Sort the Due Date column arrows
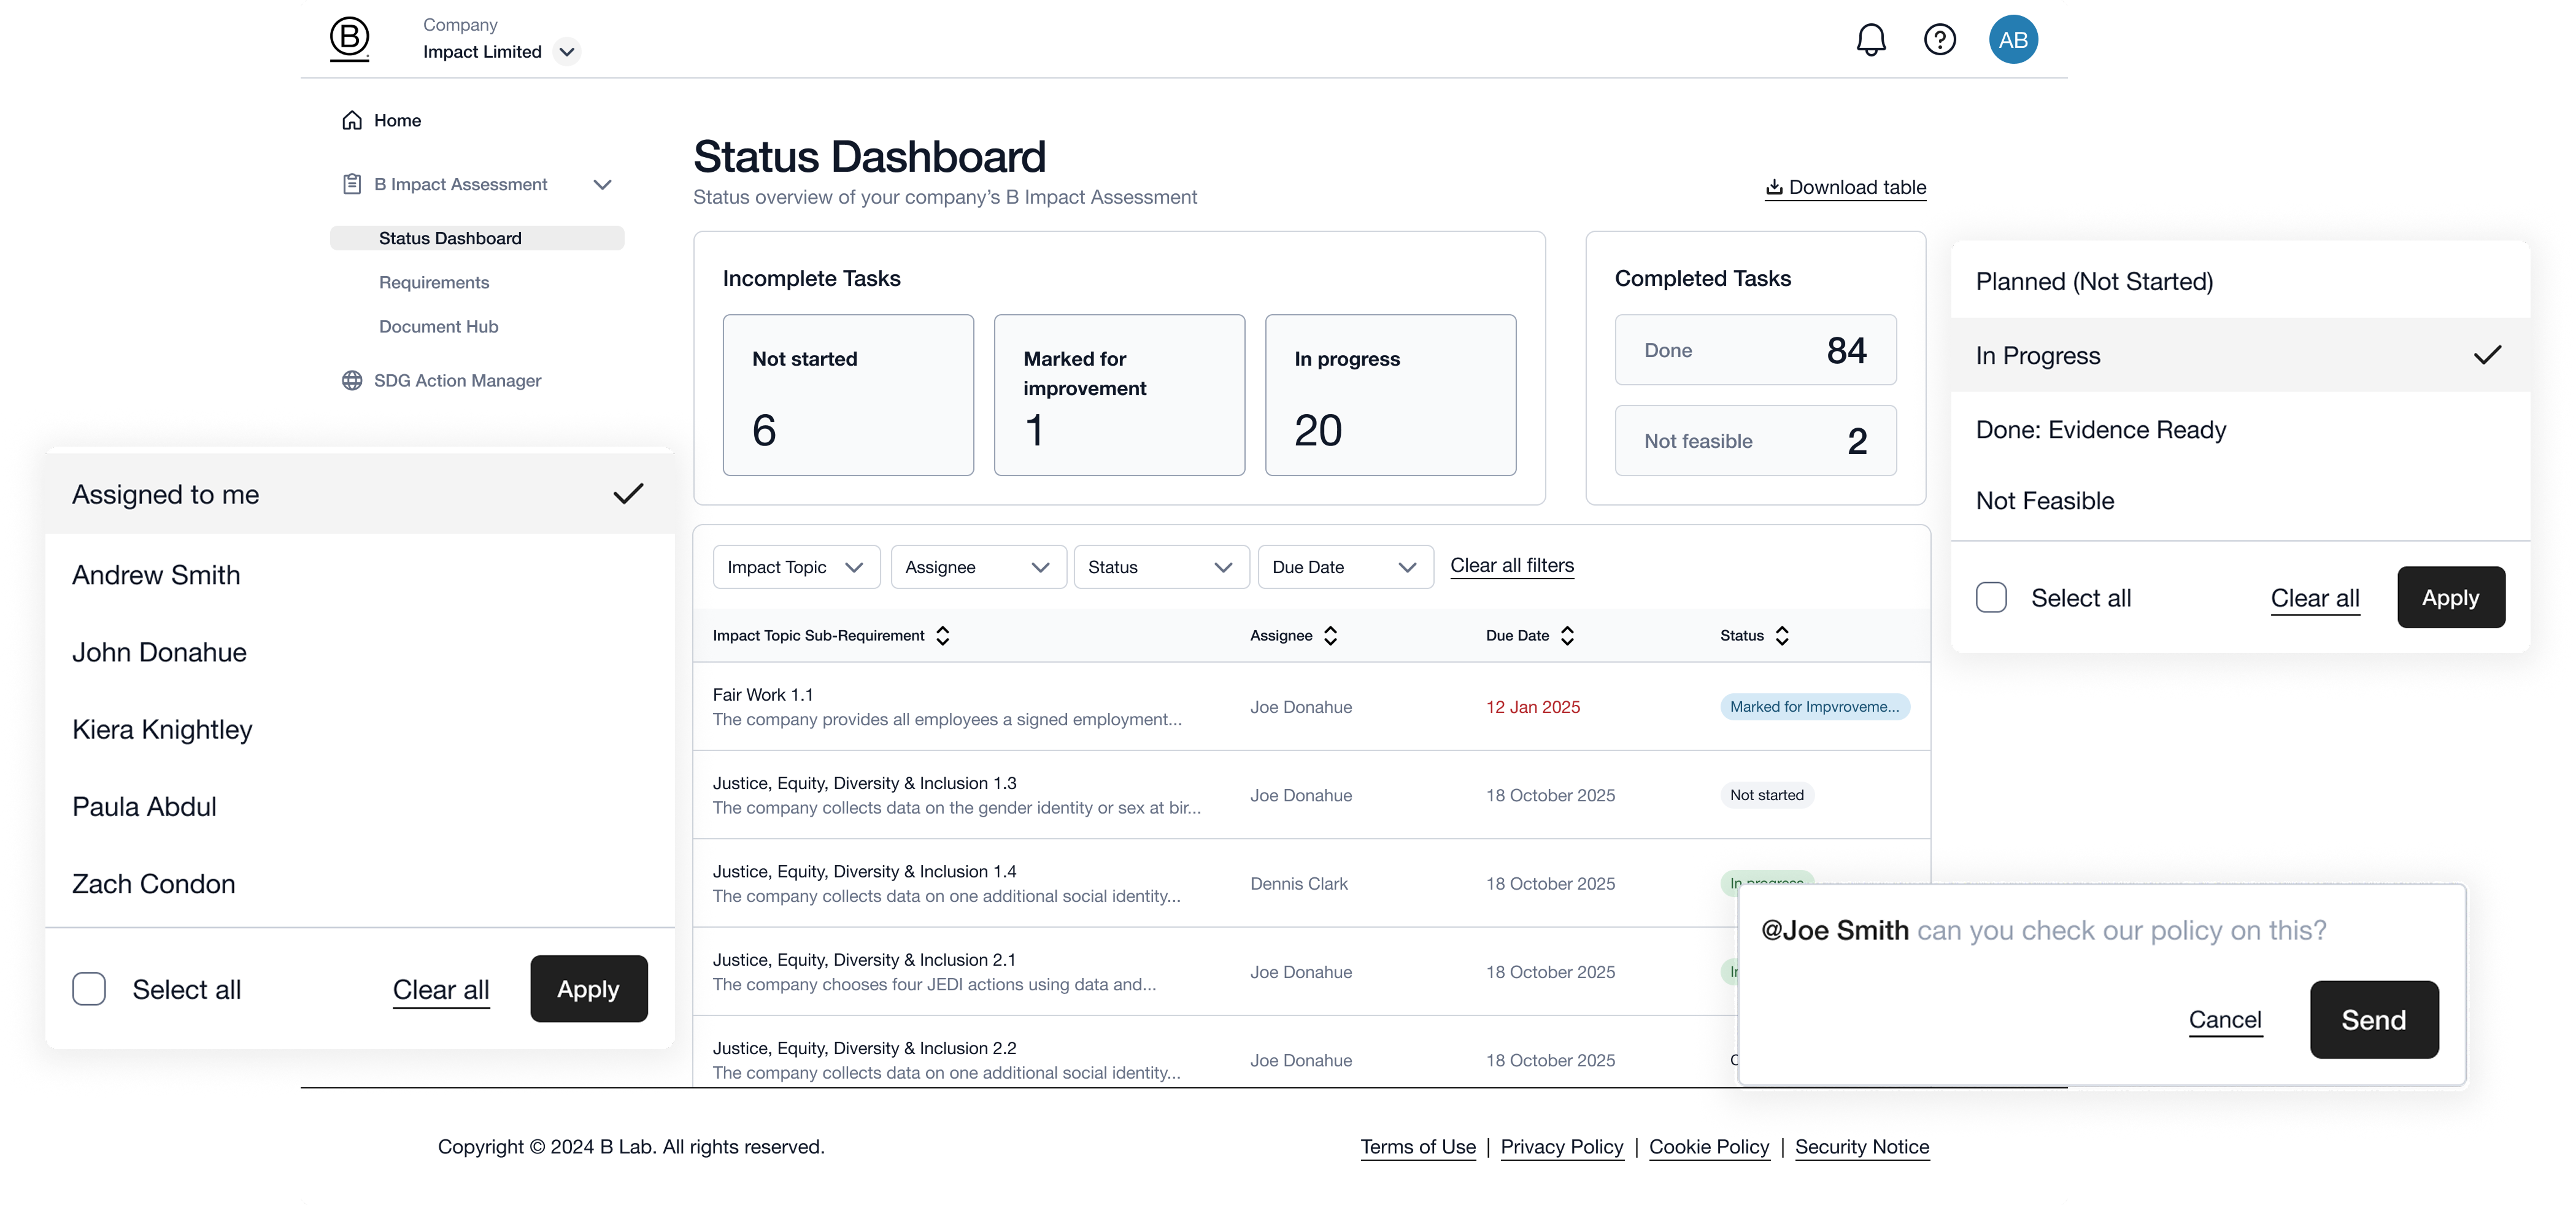The width and height of the screenshot is (2576, 1205). [x=1567, y=635]
